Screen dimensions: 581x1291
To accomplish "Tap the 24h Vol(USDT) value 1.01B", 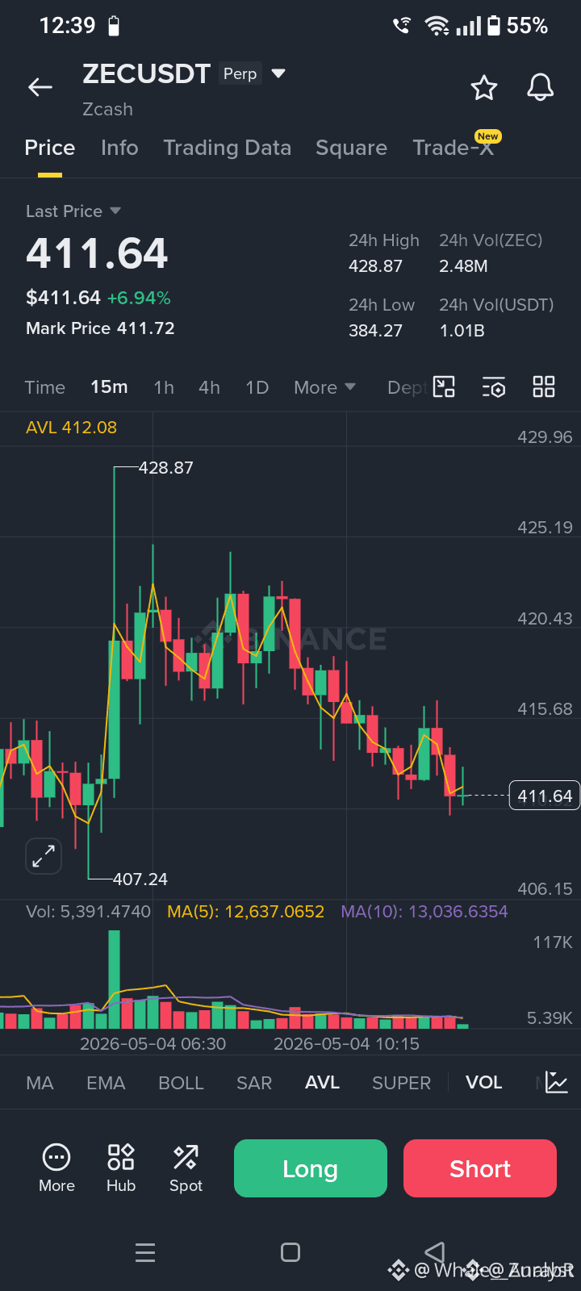I will [x=462, y=331].
